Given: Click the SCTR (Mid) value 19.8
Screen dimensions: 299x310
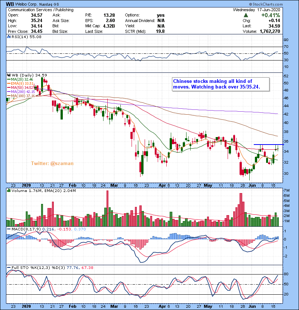Looking at the screenshot, I should (x=160, y=31).
